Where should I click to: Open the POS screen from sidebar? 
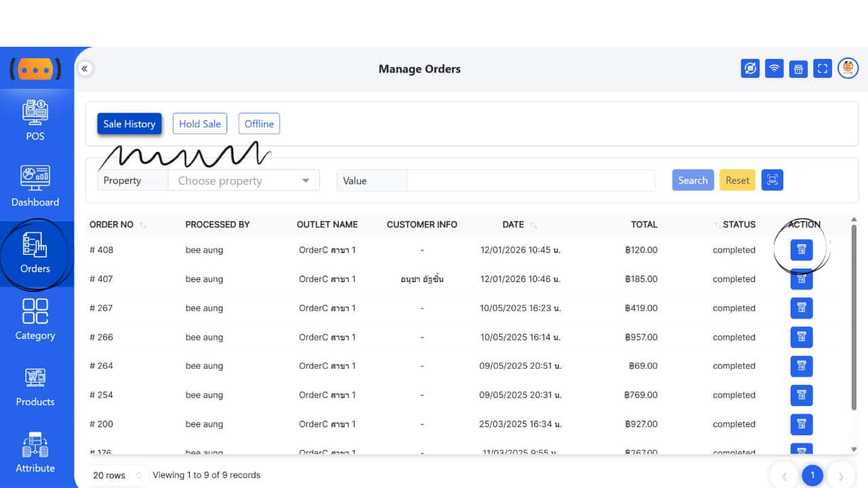pyautogui.click(x=35, y=121)
